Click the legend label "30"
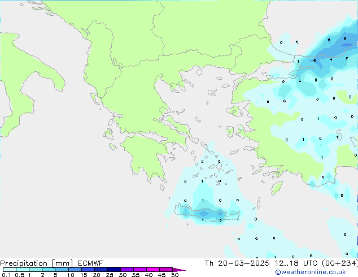Image resolution: width=358 pixels, height=277 pixels. pos(123,275)
